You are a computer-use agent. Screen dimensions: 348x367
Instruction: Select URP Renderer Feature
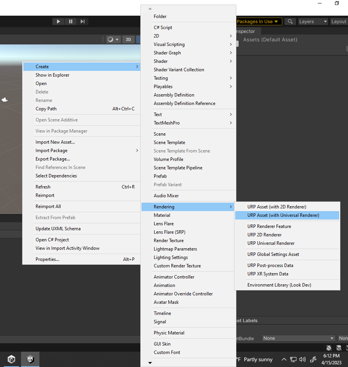pos(287,226)
